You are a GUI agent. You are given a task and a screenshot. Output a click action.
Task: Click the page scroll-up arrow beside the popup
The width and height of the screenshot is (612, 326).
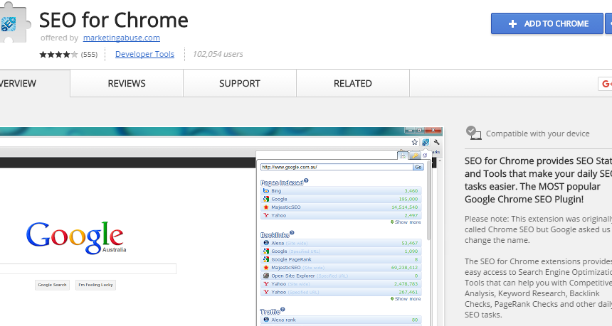[440, 160]
